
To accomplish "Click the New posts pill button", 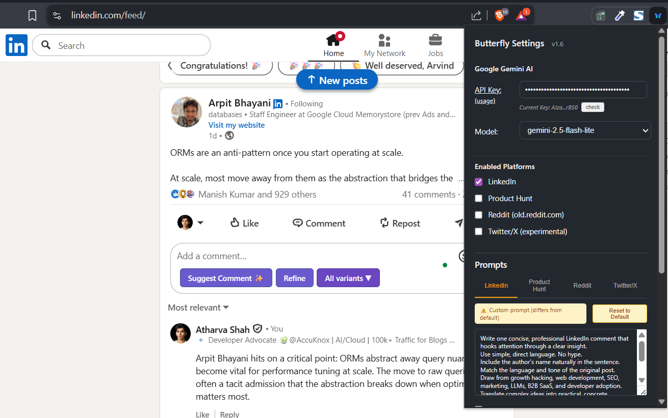I will click(x=337, y=80).
